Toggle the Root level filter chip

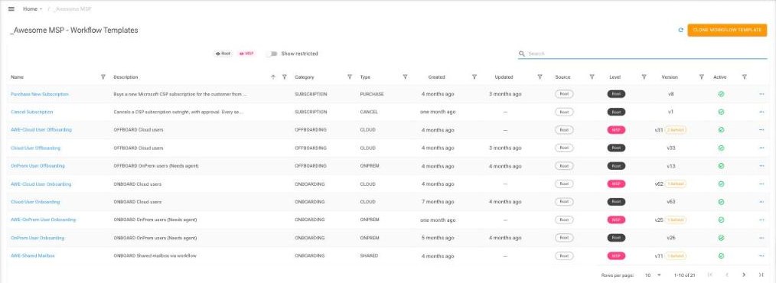pos(223,54)
